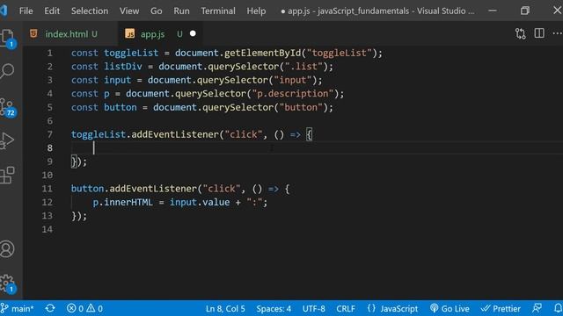Open the errors and warnings indicator
Screen dimensions: 563x316
point(84,308)
